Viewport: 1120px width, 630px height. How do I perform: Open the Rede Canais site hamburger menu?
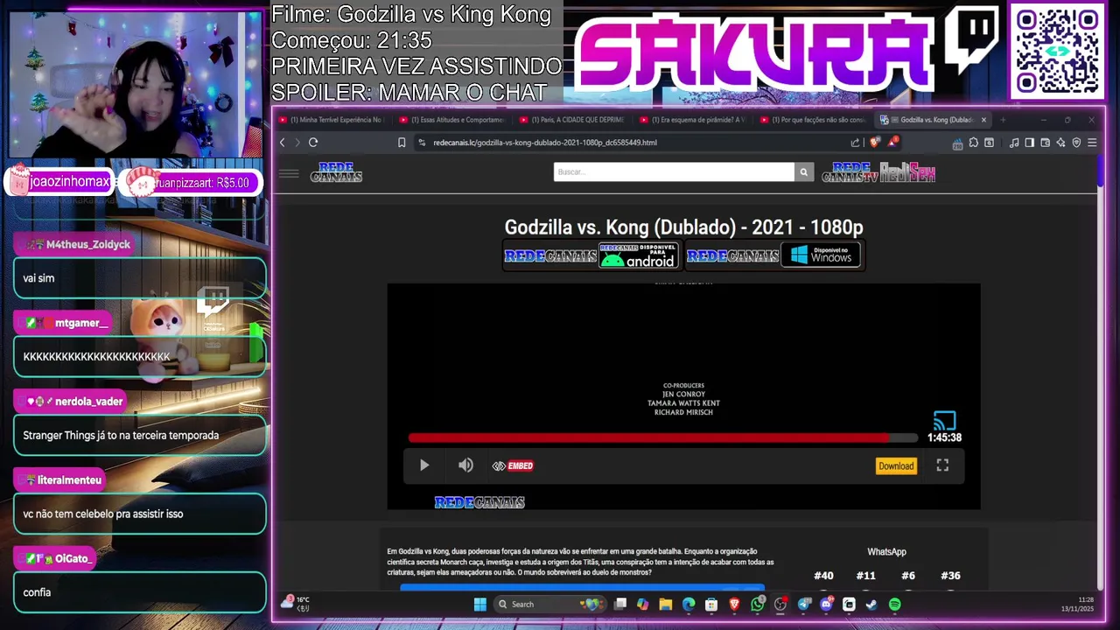(289, 173)
